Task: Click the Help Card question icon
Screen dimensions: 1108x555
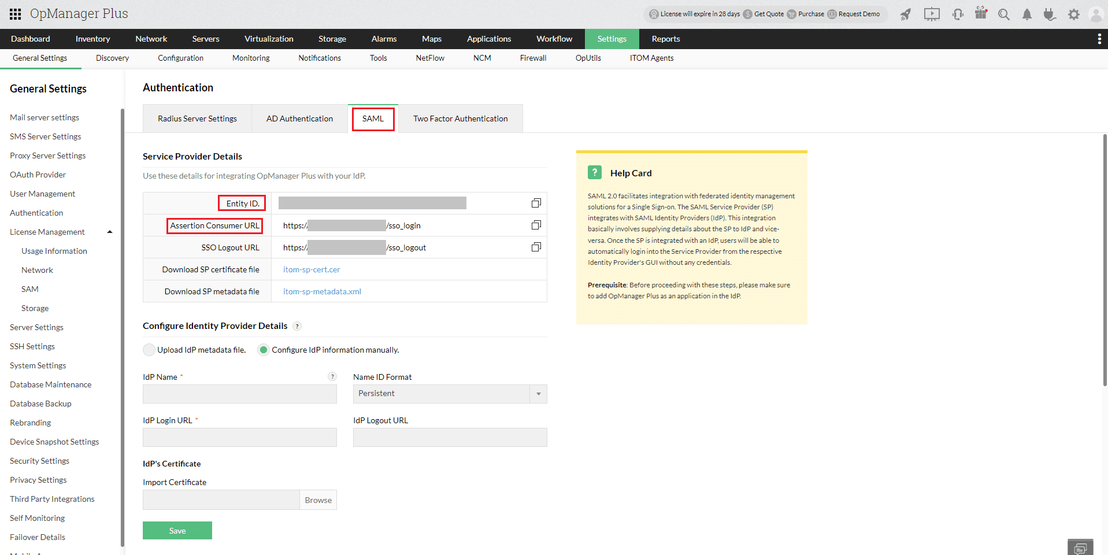Action: [x=595, y=172]
